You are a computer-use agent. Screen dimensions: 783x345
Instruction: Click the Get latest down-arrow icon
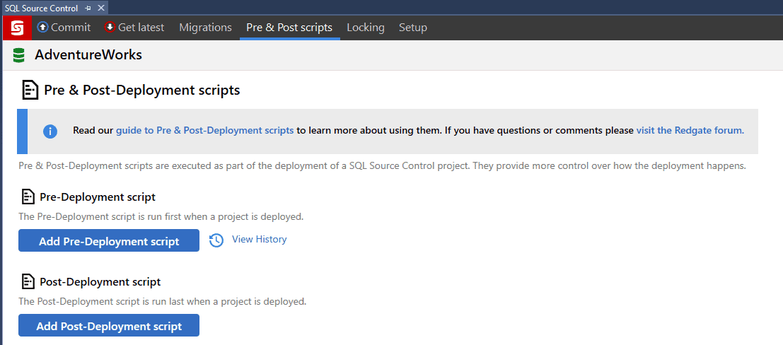(110, 28)
